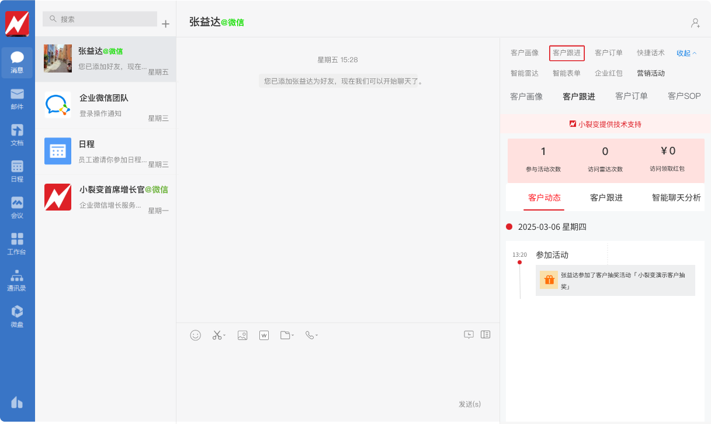
Task: Switch to large 客户订单 tab
Action: (632, 96)
